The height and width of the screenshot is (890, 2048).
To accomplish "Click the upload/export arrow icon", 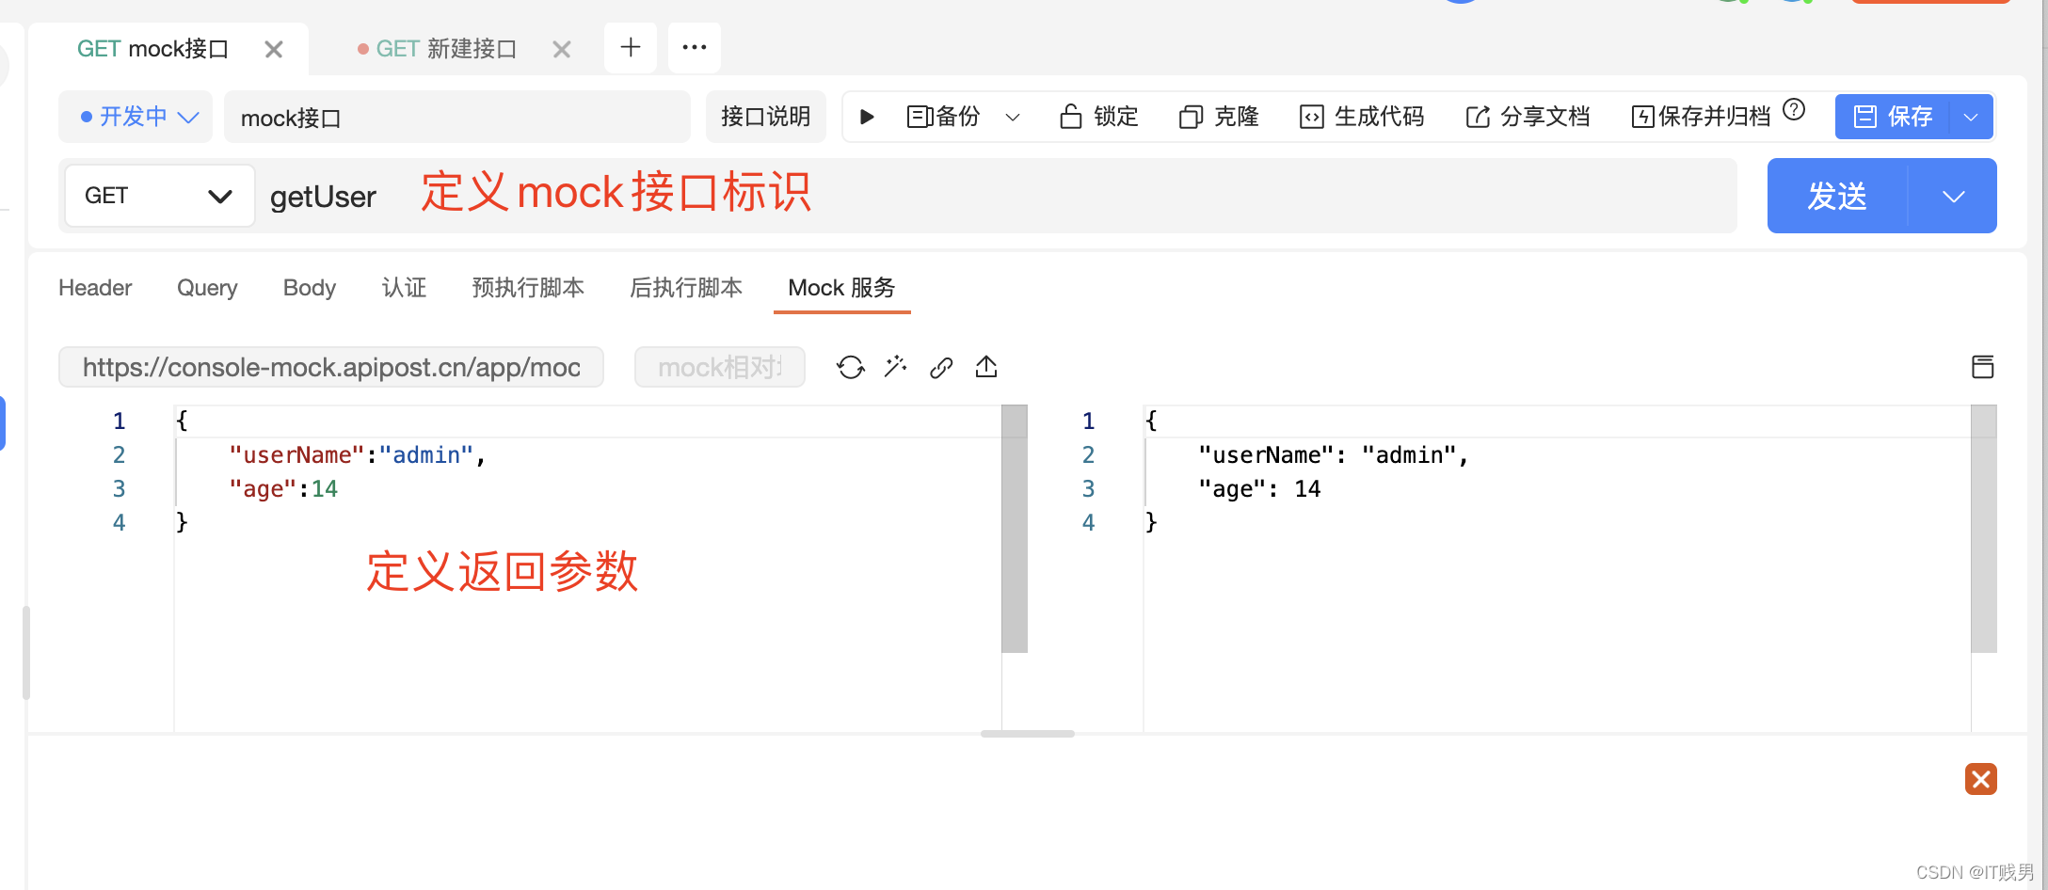I will click(986, 367).
